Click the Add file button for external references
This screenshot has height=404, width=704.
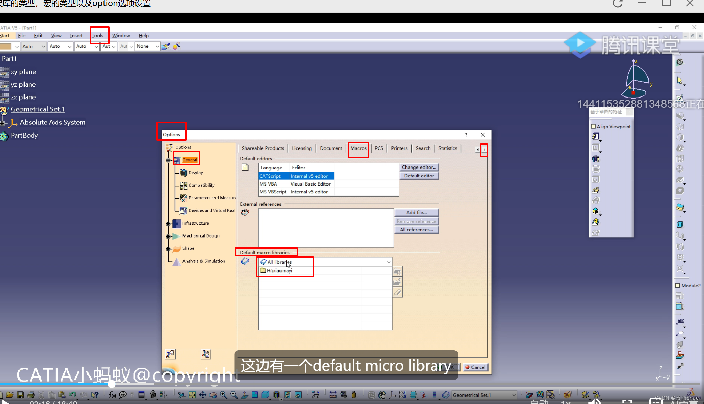[x=416, y=212]
